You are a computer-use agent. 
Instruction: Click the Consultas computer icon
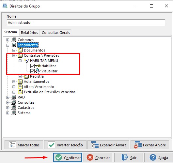pyautogui.click(x=14, y=102)
